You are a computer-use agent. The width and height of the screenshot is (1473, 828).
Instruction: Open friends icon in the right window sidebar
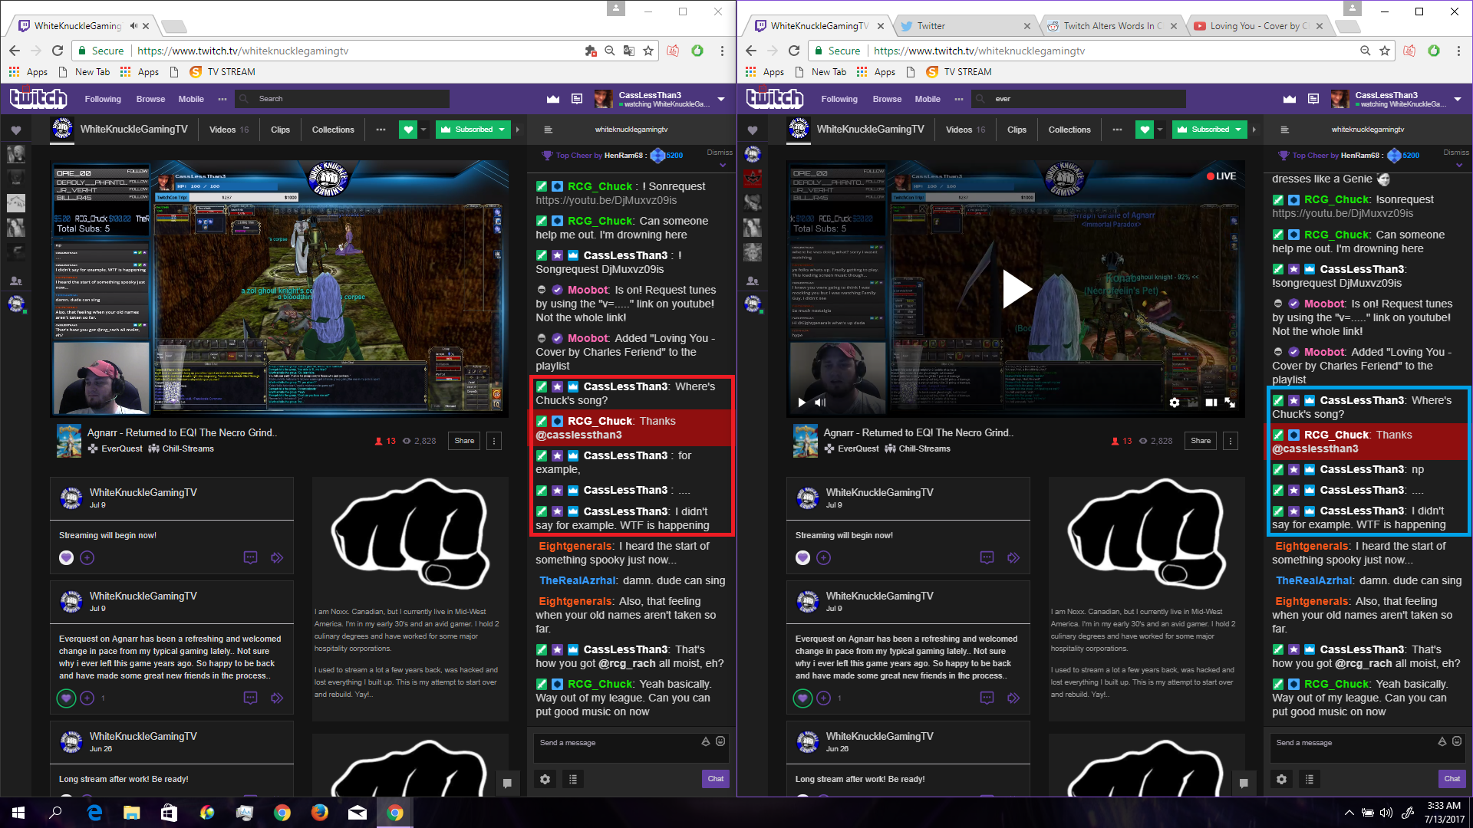pos(753,281)
